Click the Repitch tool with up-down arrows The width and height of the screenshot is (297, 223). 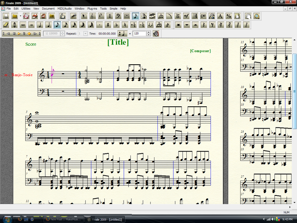[x=14, y=25]
